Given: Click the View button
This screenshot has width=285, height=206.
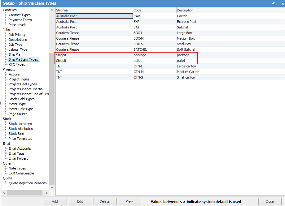Looking at the screenshot, I should pyautogui.click(x=129, y=201).
